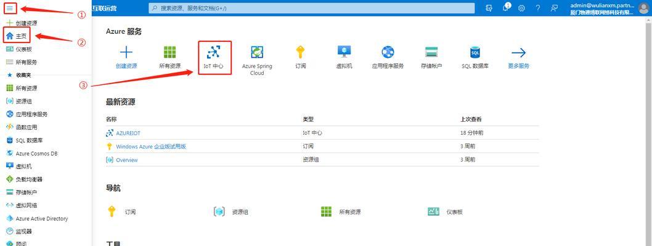This screenshot has height=246, width=652.
Task: Click the 虚拟网络 sidebar icon
Action: point(10,205)
